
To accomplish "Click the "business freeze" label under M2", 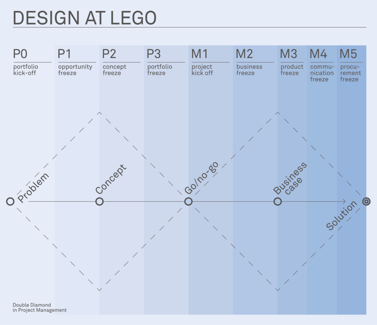I will point(249,70).
